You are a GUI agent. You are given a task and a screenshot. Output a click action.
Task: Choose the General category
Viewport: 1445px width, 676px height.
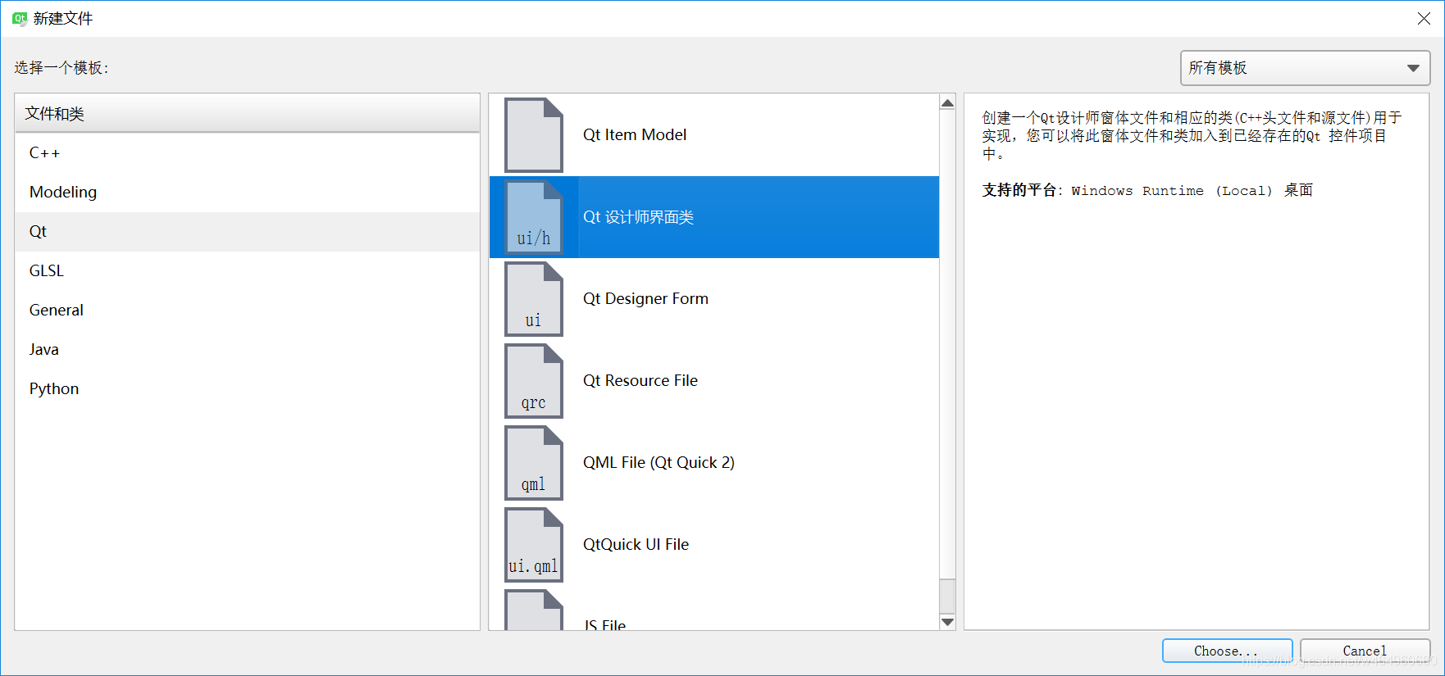[247, 311]
